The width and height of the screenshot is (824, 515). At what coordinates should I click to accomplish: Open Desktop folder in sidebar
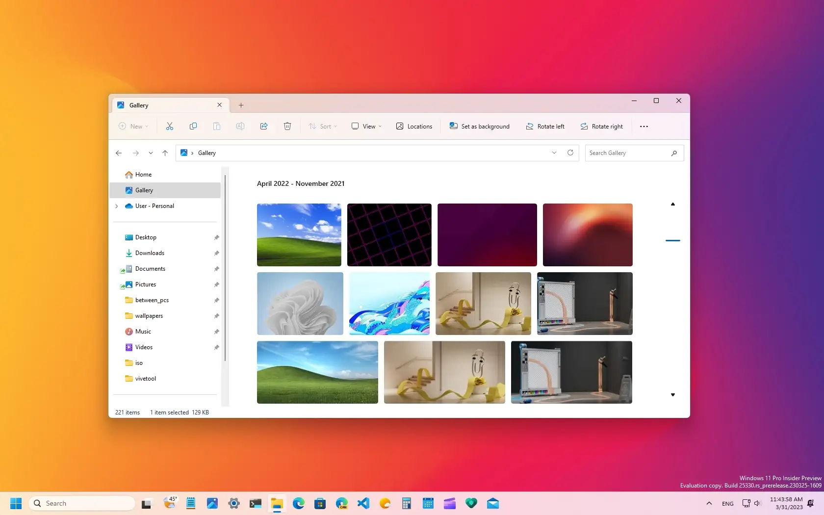tap(165, 237)
